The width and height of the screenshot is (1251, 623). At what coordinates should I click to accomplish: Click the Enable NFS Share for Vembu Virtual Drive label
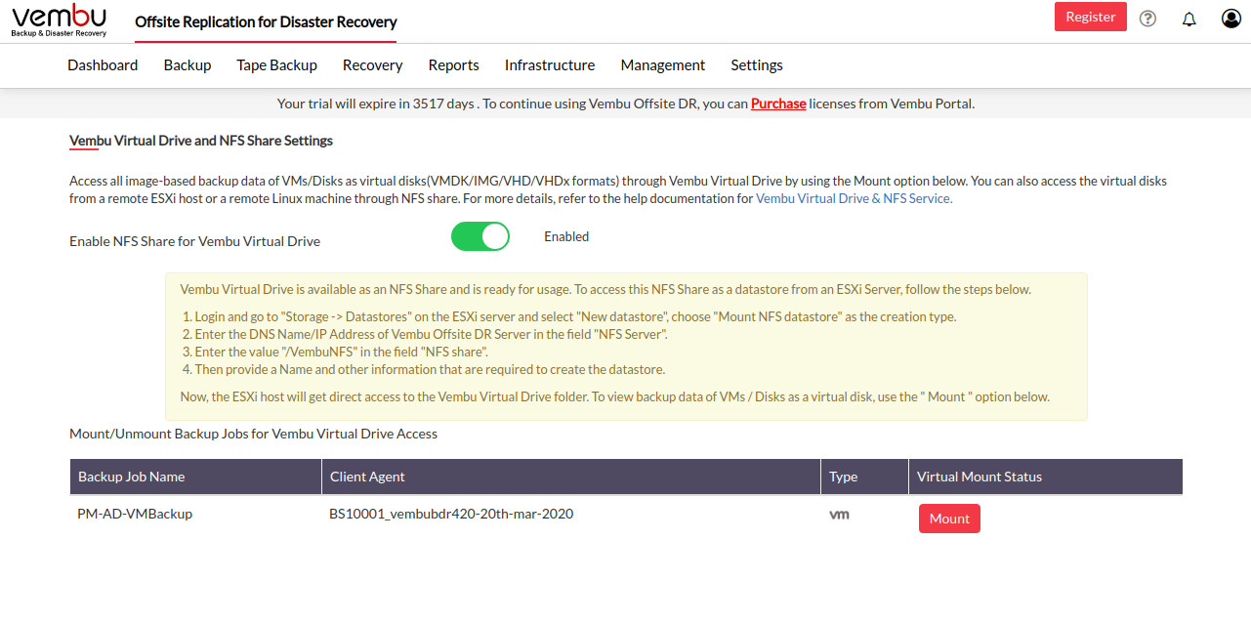click(x=194, y=241)
